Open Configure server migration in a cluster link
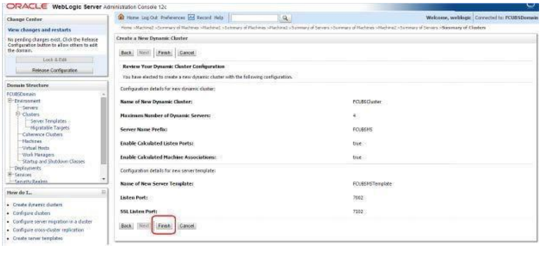Viewport: 541px width, 271px height. point(52,222)
